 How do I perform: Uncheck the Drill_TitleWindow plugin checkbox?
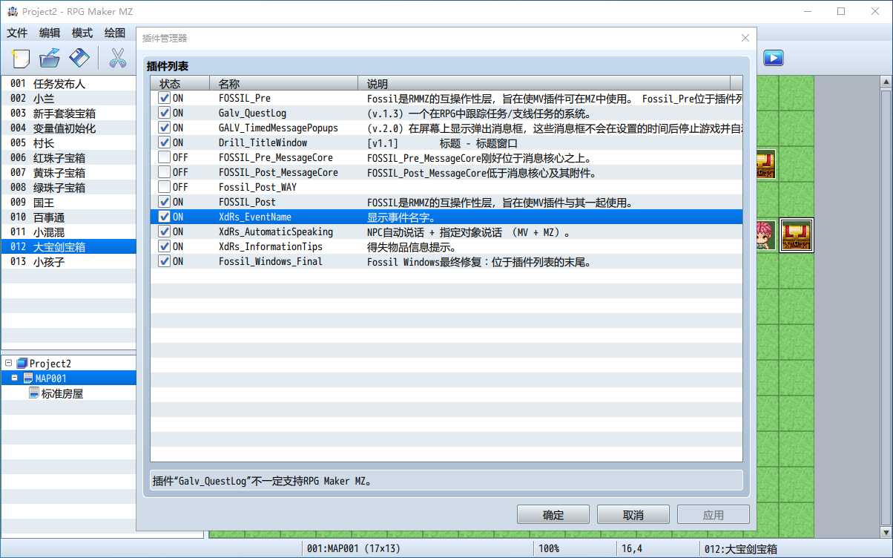[164, 142]
